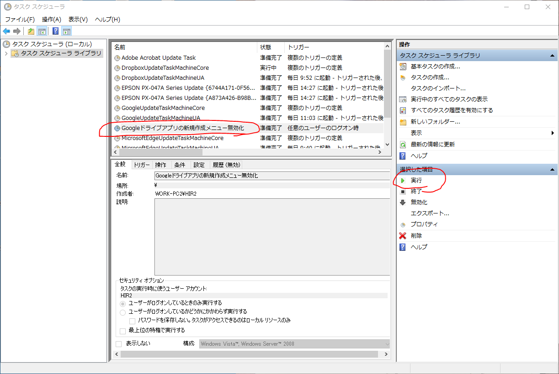Click down arrow of task list scrollbar
559x374 pixels.
coord(388,144)
